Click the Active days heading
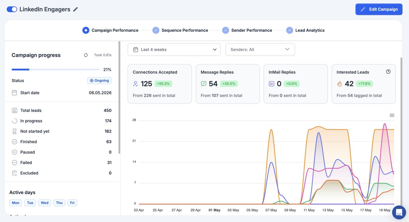The image size is (409, 222). point(22,192)
